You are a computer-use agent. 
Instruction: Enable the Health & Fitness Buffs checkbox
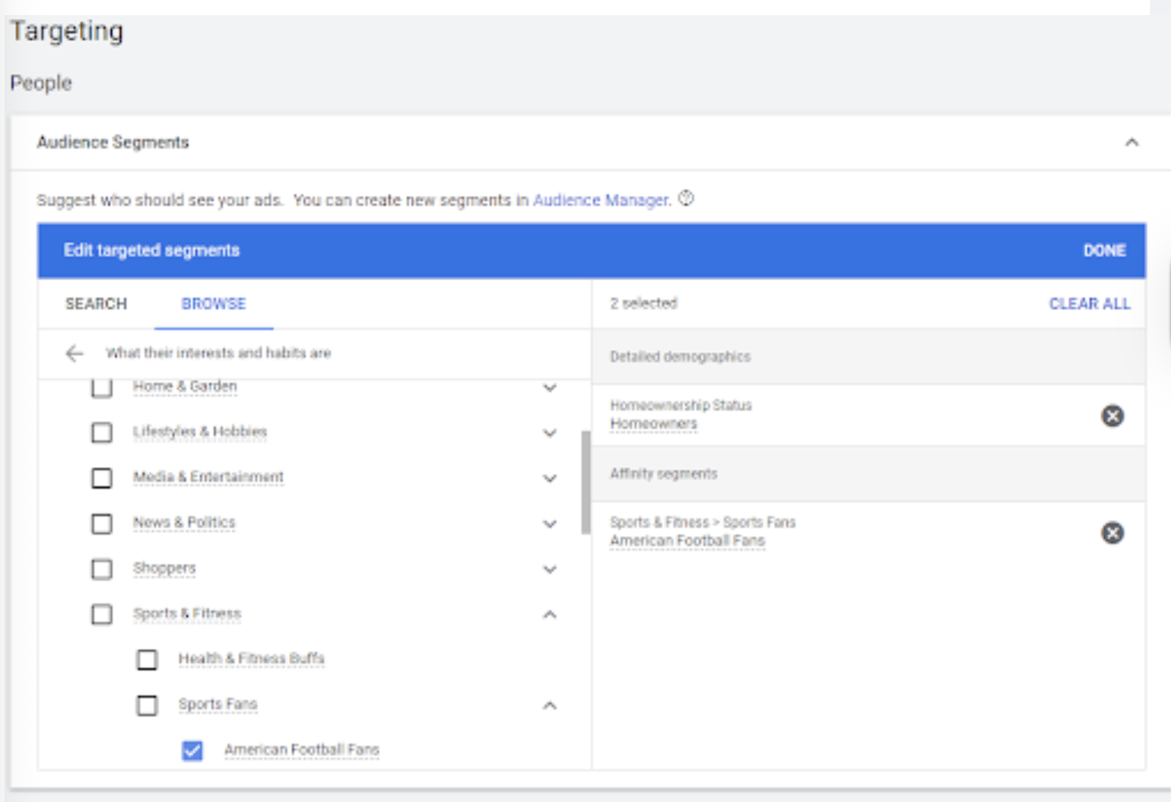pos(147,659)
